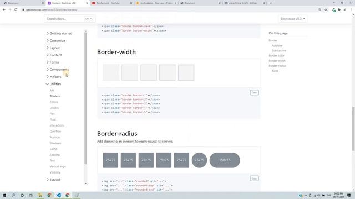Screen dimensions: 355x199
Task: Open the Bootstrap v5.0 version dropdown
Action: coord(292,19)
